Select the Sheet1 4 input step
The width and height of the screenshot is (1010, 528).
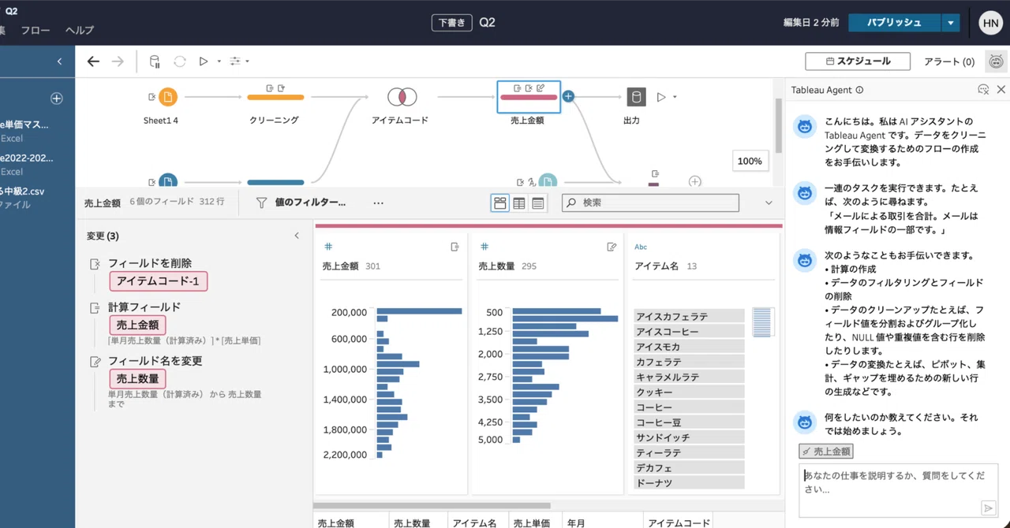coord(167,97)
